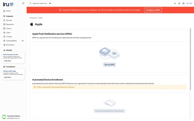Click the alert icon in red banner
This screenshot has width=194, height=121.
pos(60,10)
